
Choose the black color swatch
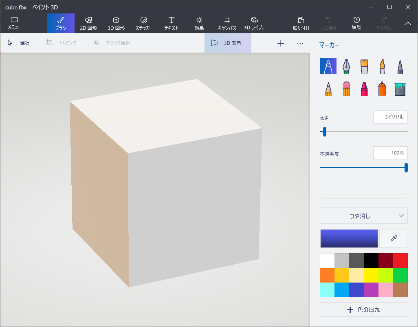tap(371, 260)
